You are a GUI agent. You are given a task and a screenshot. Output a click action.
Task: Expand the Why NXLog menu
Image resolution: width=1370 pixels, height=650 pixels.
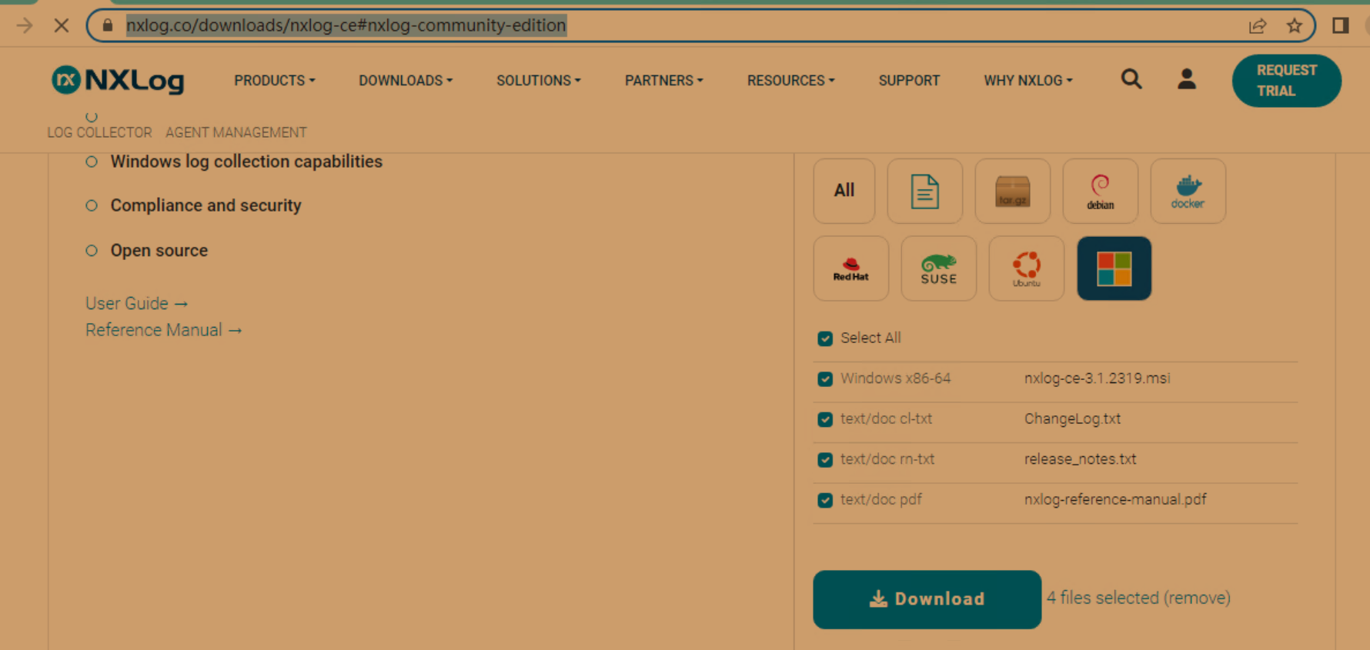(1027, 80)
